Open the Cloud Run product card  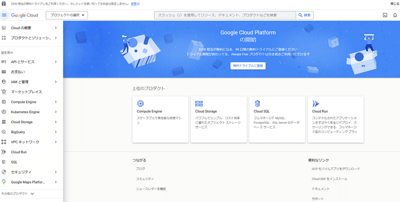pyautogui.click(x=335, y=119)
